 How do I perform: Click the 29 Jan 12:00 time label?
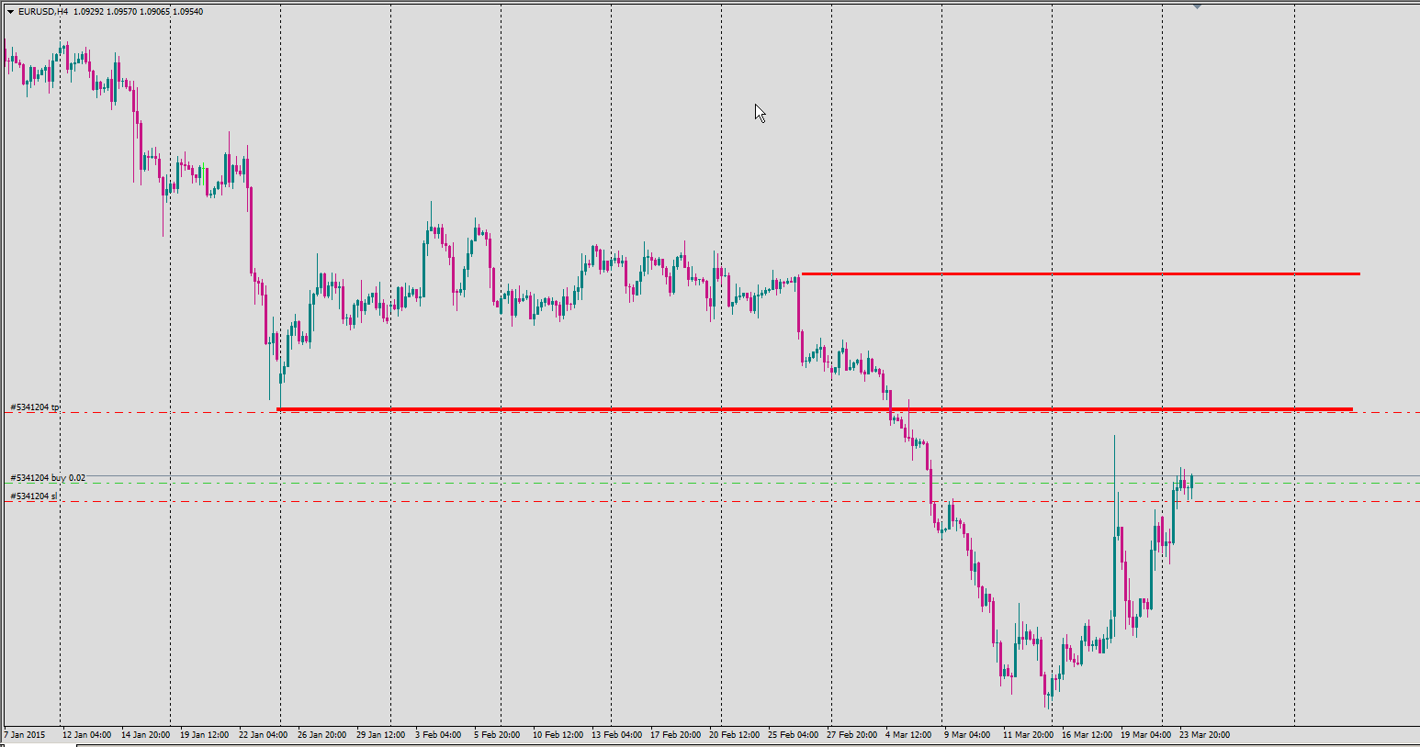(380, 734)
